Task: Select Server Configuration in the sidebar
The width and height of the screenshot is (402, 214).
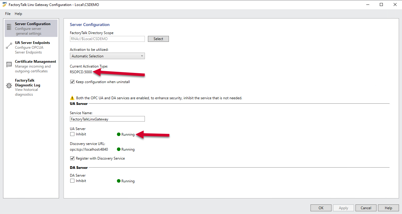Action: point(31,28)
